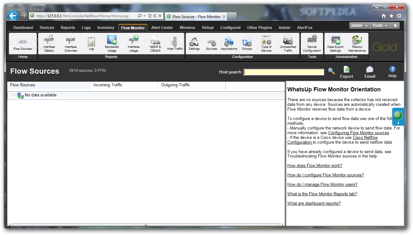Open How does Flow Monitor work link
Viewport: 413px width, 235px height.
[315, 165]
